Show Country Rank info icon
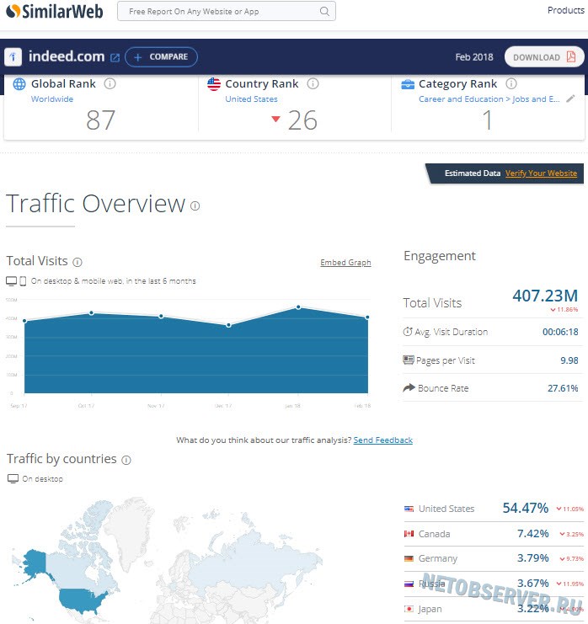Screen dimensions: 588x624 click(313, 83)
